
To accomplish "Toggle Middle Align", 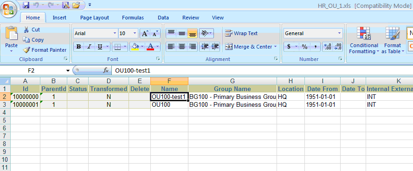I will point(182,33).
